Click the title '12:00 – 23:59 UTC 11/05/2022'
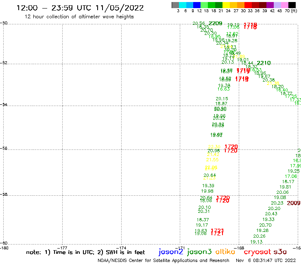 [x=80, y=8]
